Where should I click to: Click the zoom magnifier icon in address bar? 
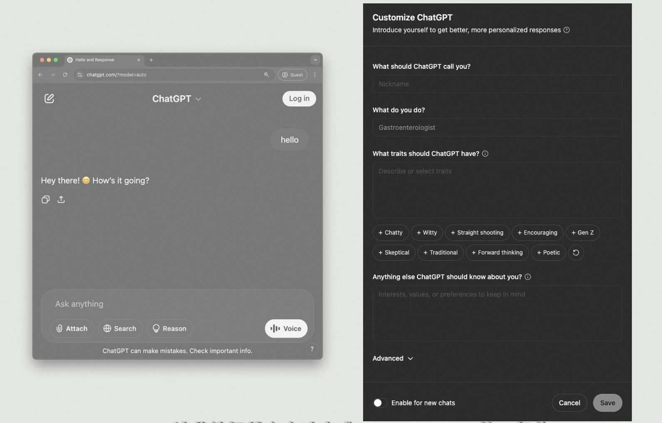coord(266,75)
